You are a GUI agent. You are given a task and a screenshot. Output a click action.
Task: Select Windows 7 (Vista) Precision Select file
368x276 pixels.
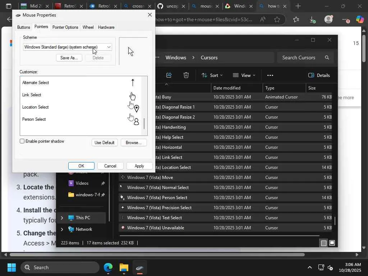(226, 208)
